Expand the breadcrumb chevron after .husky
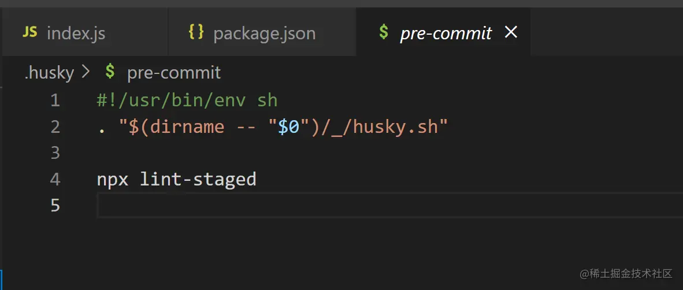 86,72
